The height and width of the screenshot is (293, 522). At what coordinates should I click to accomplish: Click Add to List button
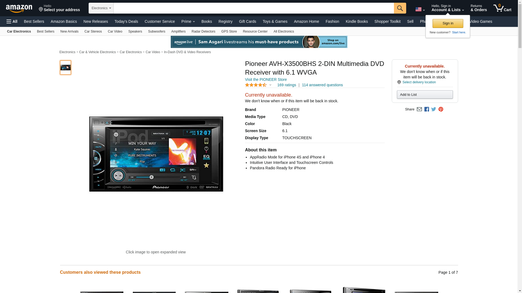click(424, 95)
